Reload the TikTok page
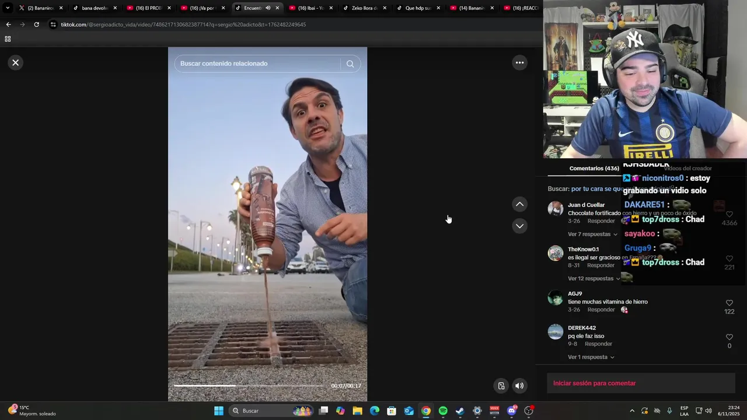The width and height of the screenshot is (747, 420). point(36,24)
